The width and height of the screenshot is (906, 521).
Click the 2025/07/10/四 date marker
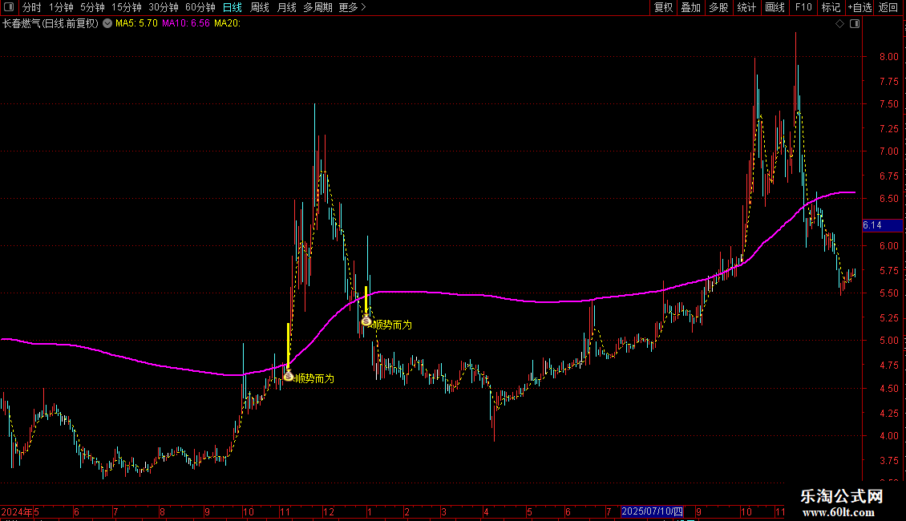coord(653,511)
